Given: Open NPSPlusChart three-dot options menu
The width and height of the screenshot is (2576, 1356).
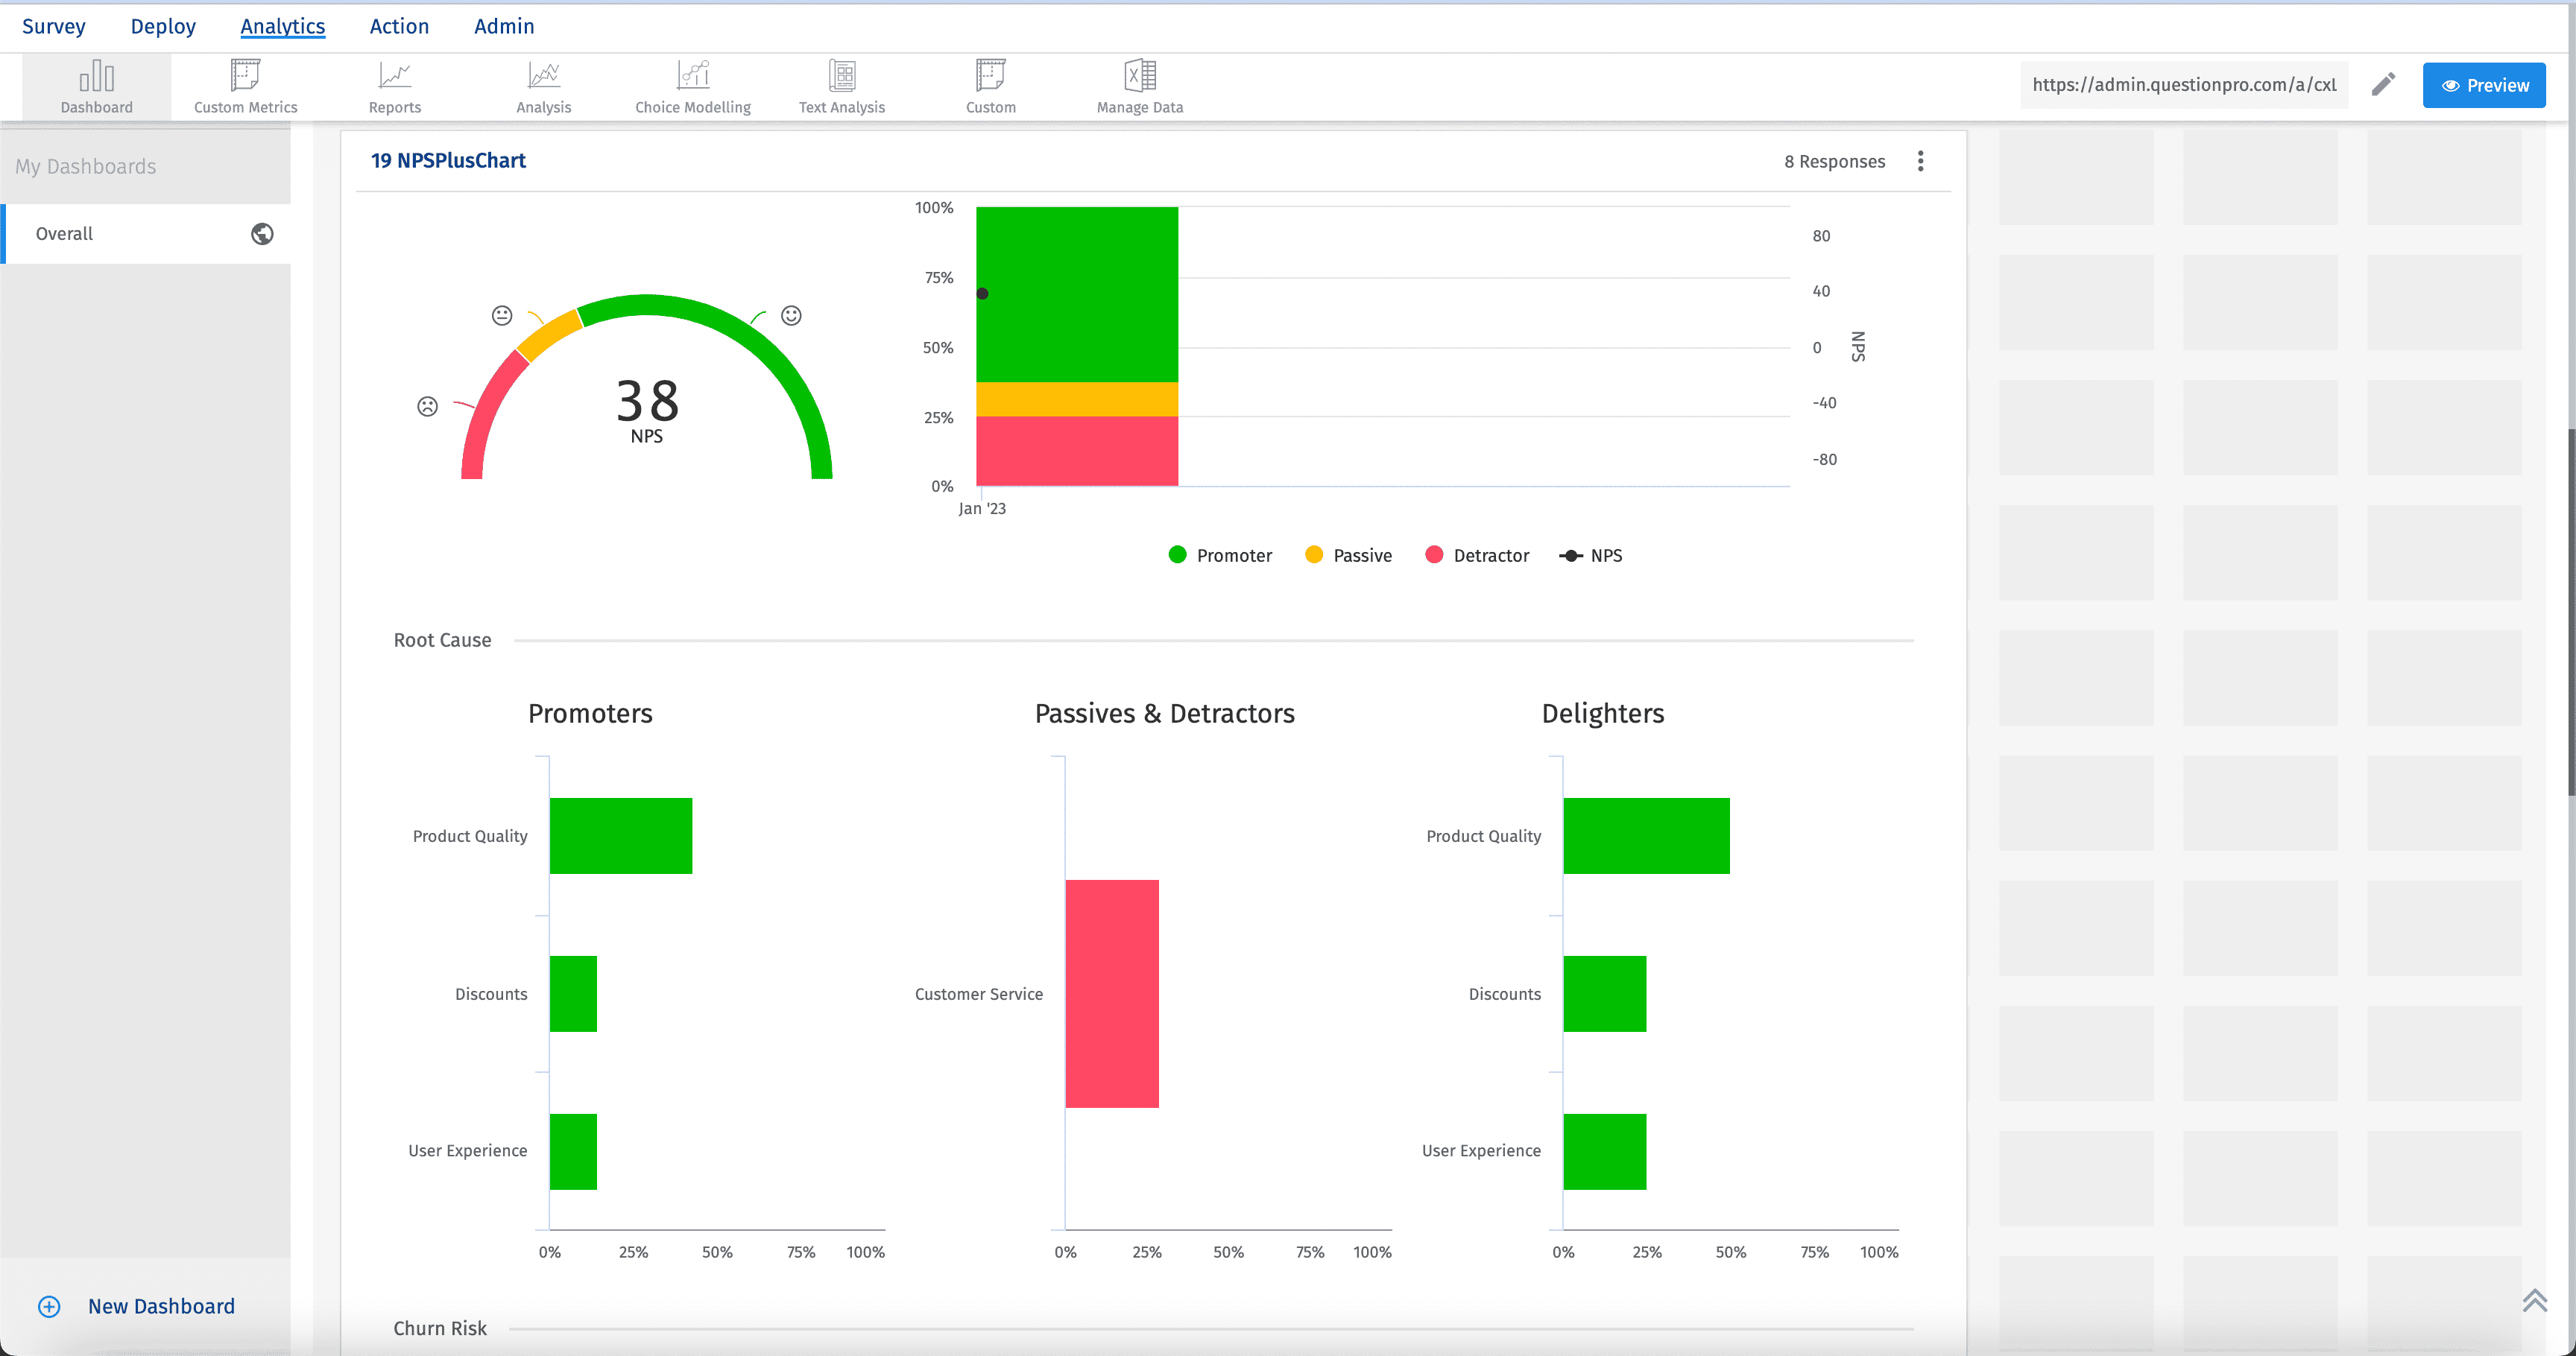Looking at the screenshot, I should pyautogui.click(x=1920, y=162).
